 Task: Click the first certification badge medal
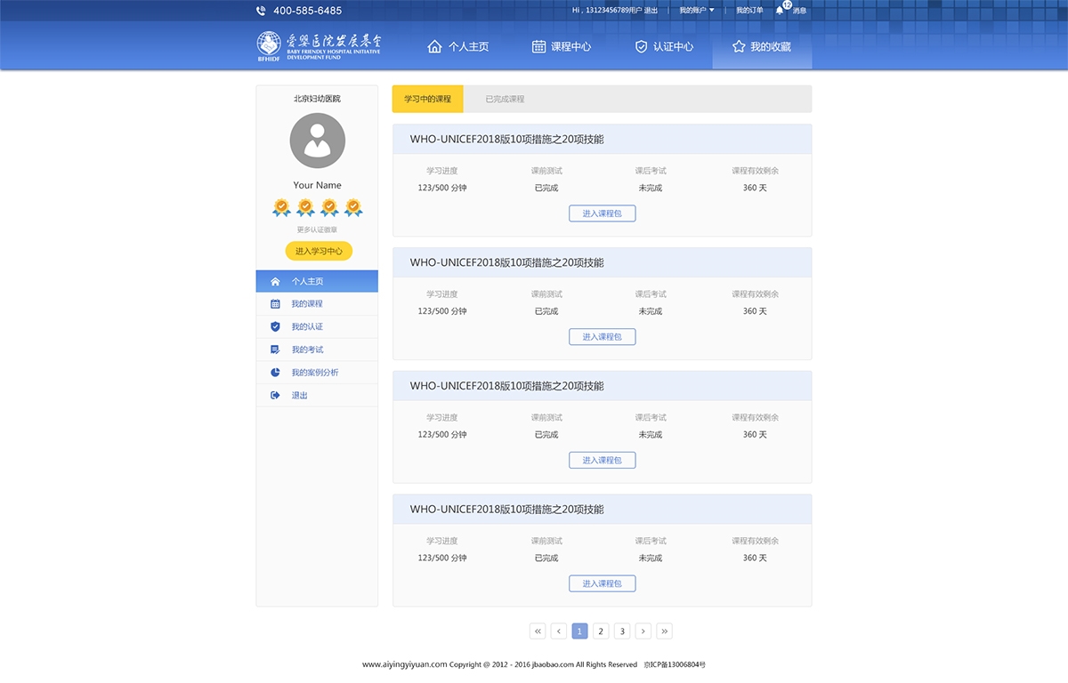point(281,208)
